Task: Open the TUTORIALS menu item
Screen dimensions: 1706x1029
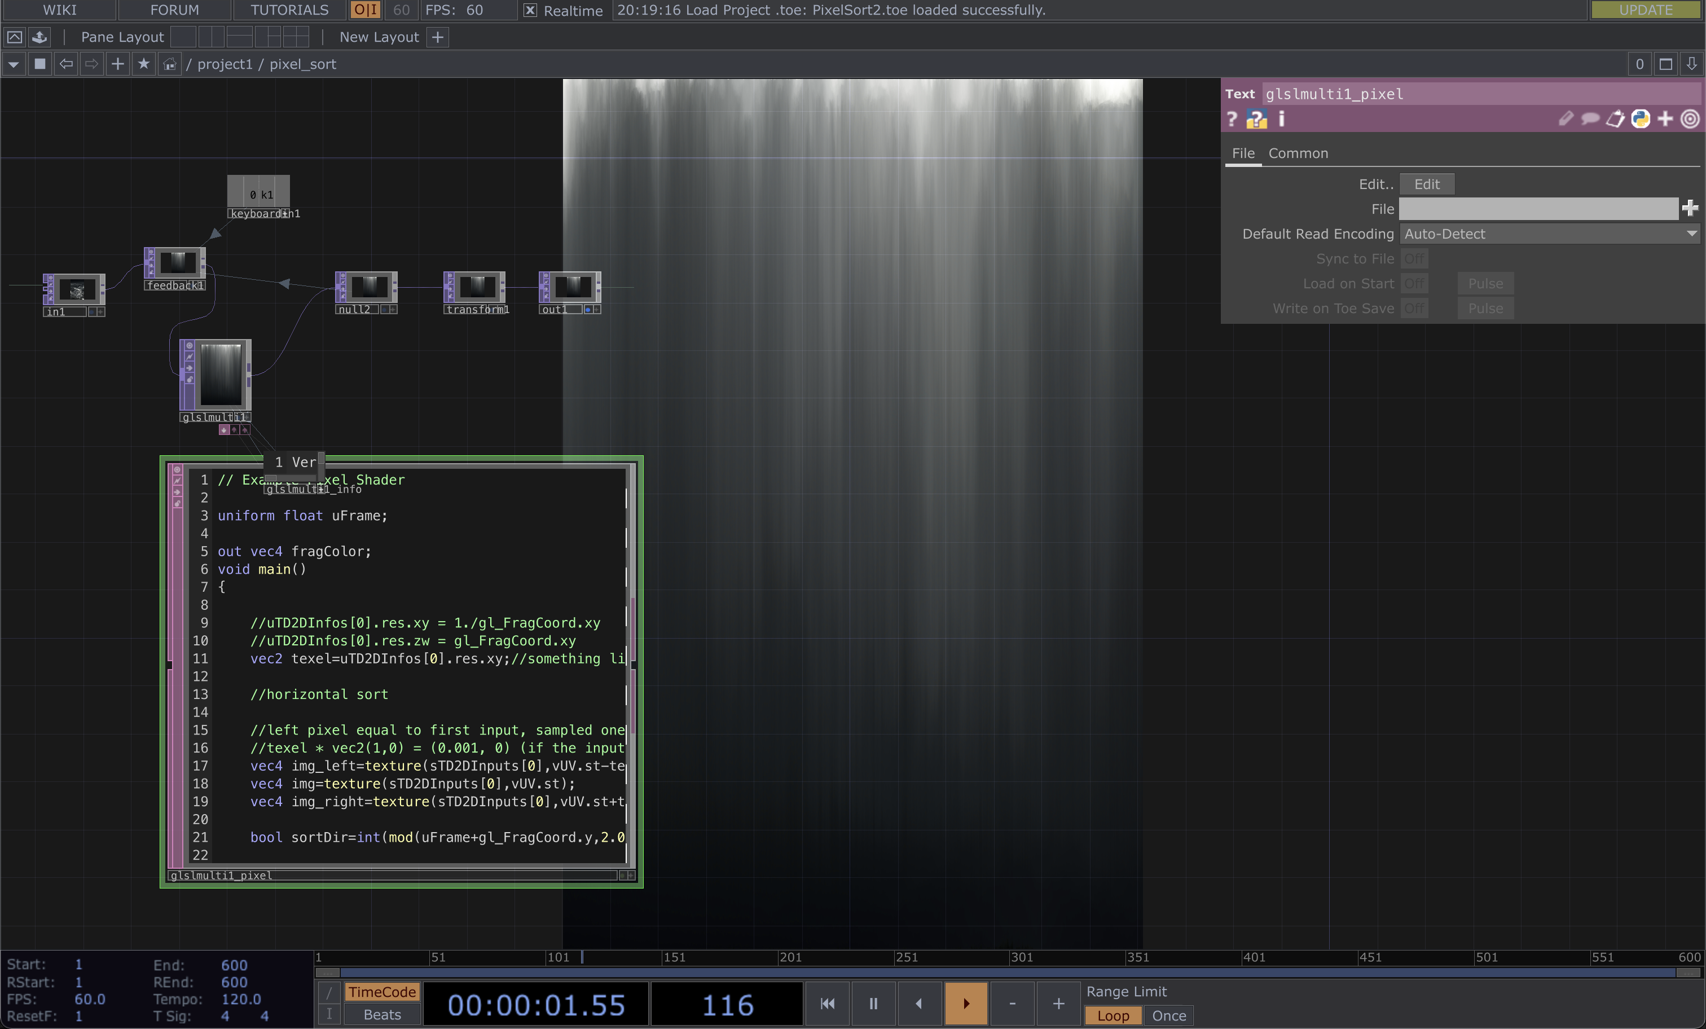Action: [289, 10]
